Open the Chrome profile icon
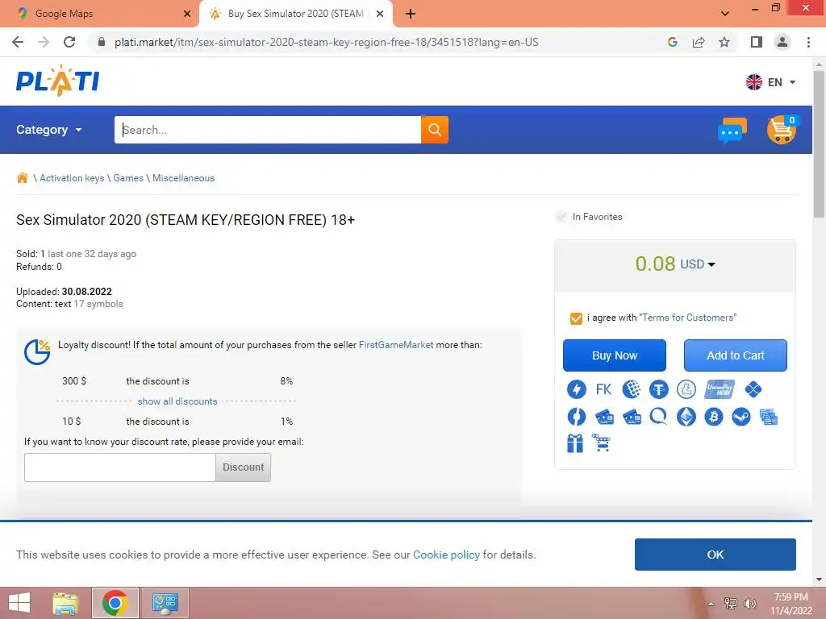Image resolution: width=826 pixels, height=619 pixels. (782, 42)
